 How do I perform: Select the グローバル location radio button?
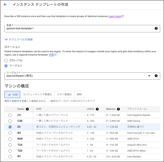tap(6, 60)
